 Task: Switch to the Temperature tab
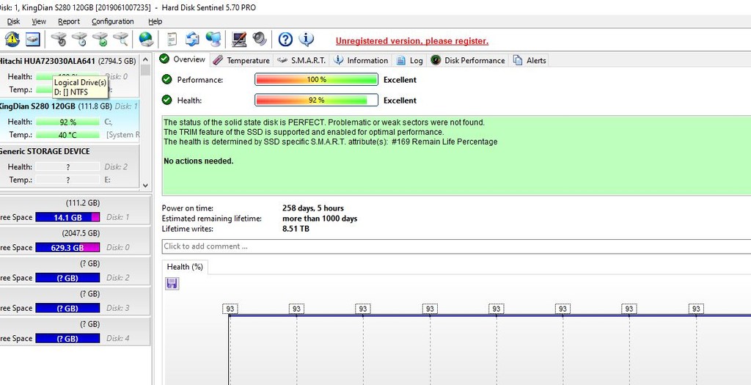(x=241, y=60)
